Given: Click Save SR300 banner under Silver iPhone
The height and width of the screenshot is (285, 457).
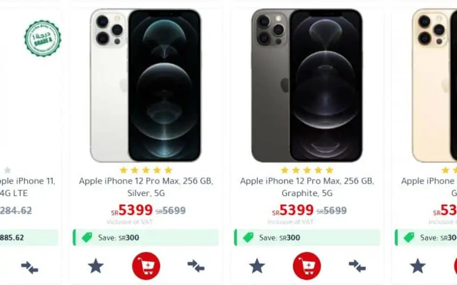Looking at the screenshot, I should 146,238.
